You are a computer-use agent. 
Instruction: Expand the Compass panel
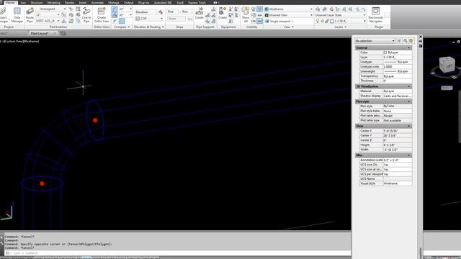point(122,27)
